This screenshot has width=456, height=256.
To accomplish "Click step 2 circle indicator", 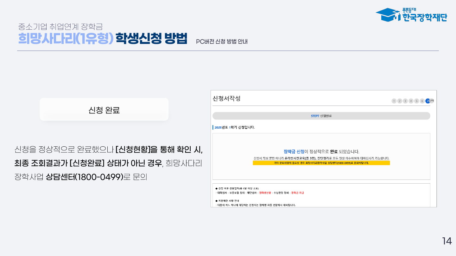I will [x=400, y=101].
